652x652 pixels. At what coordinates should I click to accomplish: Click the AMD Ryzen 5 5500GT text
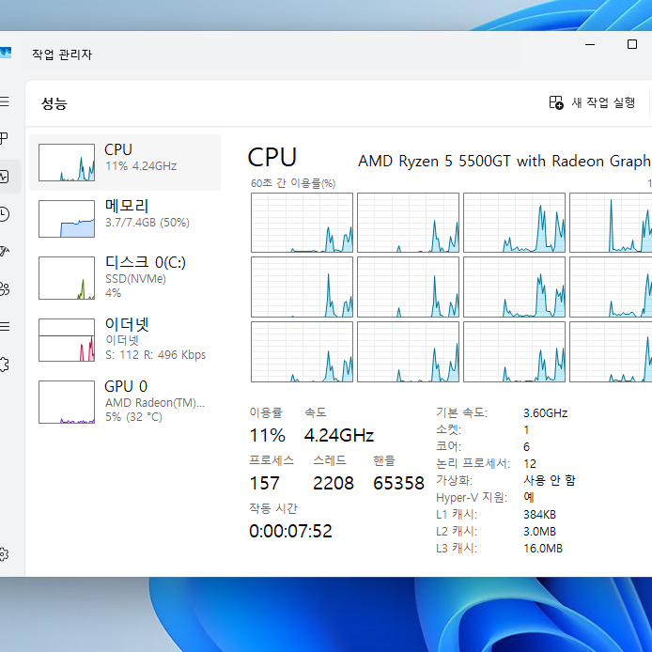(x=434, y=161)
